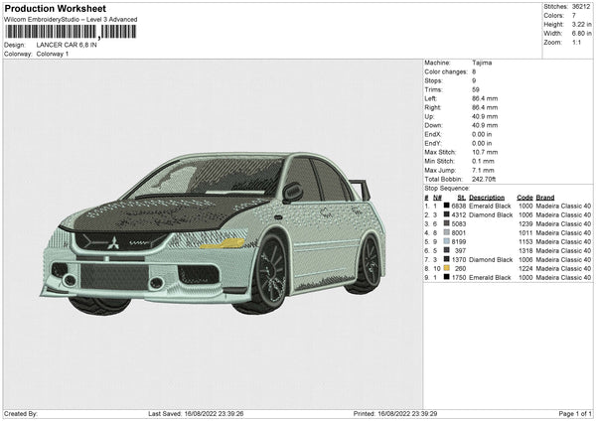Click the Down value 40.9 mm

click(x=485, y=125)
